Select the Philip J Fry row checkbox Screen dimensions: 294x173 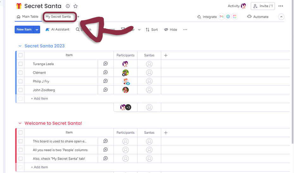pyautogui.click(x=21, y=81)
